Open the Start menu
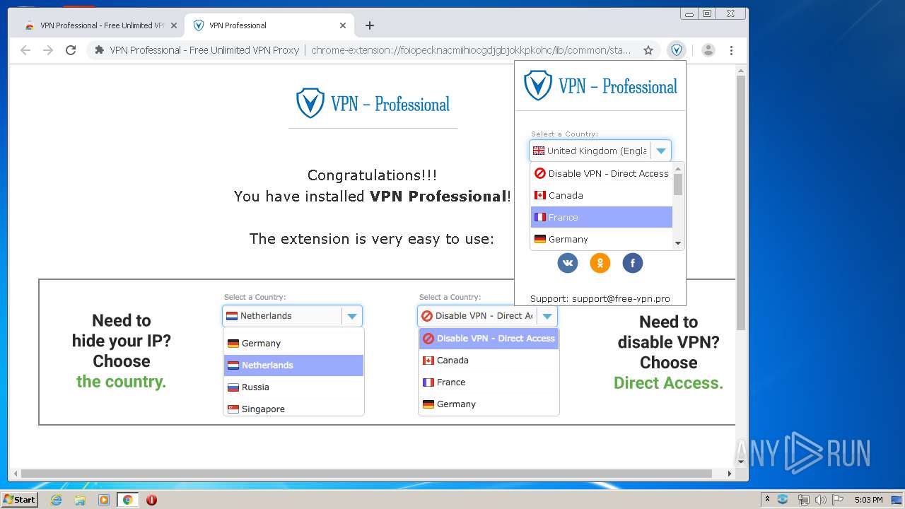Screen dimensions: 905x509 [x=20, y=500]
